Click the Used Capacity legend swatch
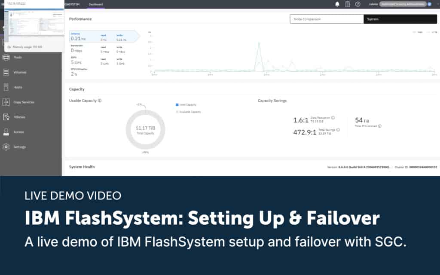Viewport: 440px width, 275px height. tap(177, 105)
